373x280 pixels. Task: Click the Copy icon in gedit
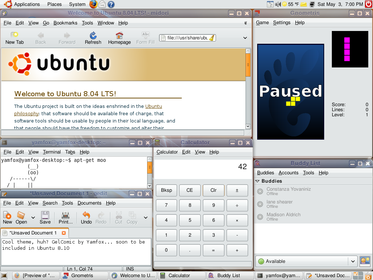pyautogui.click(x=132, y=218)
